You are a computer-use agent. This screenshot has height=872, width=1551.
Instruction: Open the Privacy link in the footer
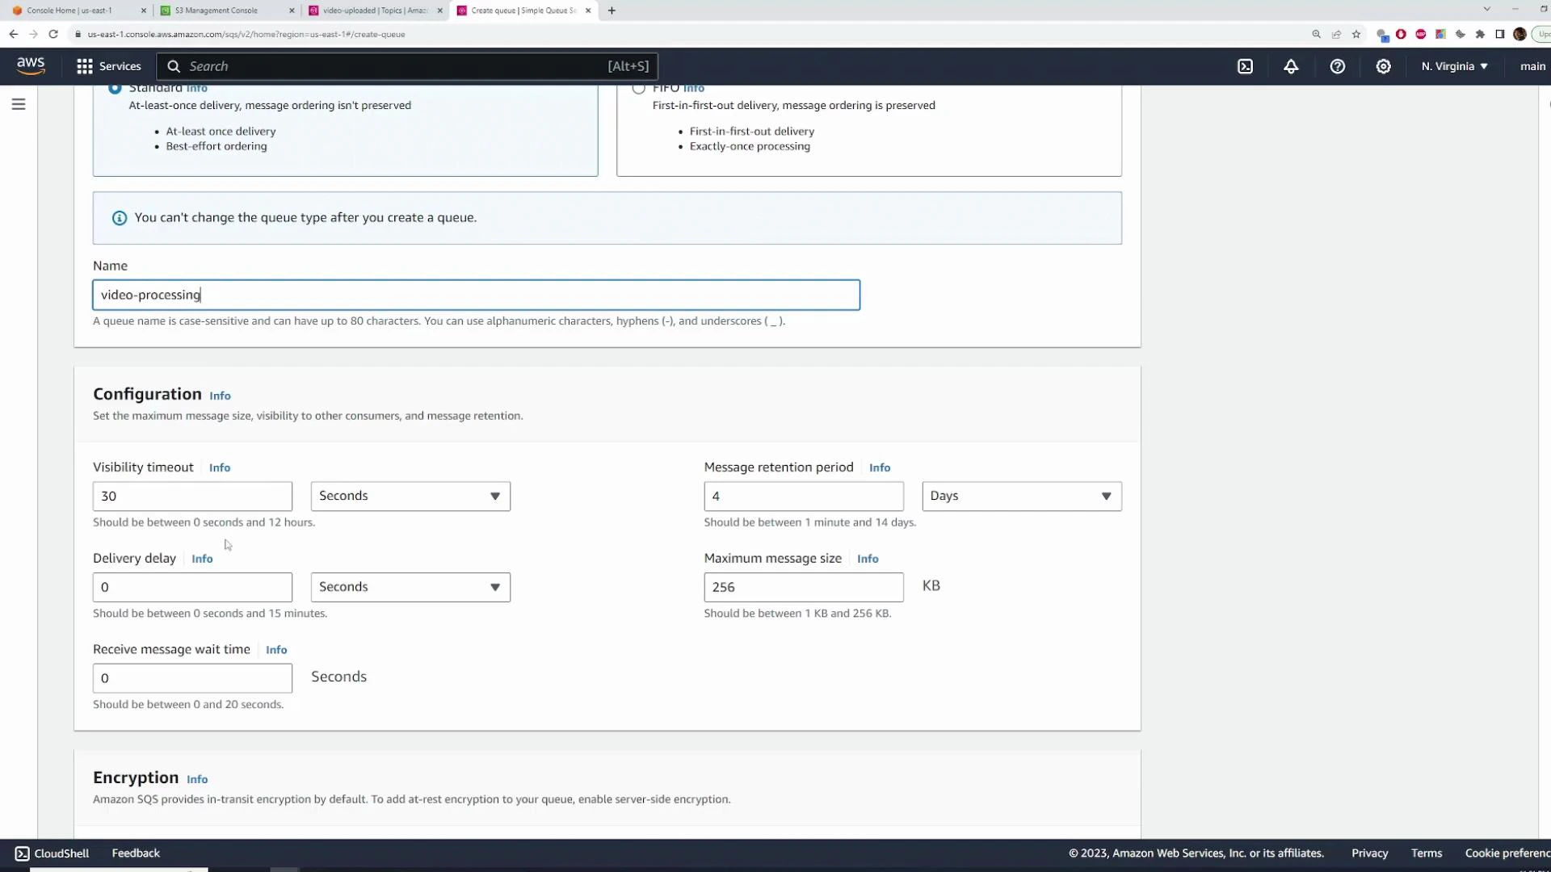point(1369,853)
